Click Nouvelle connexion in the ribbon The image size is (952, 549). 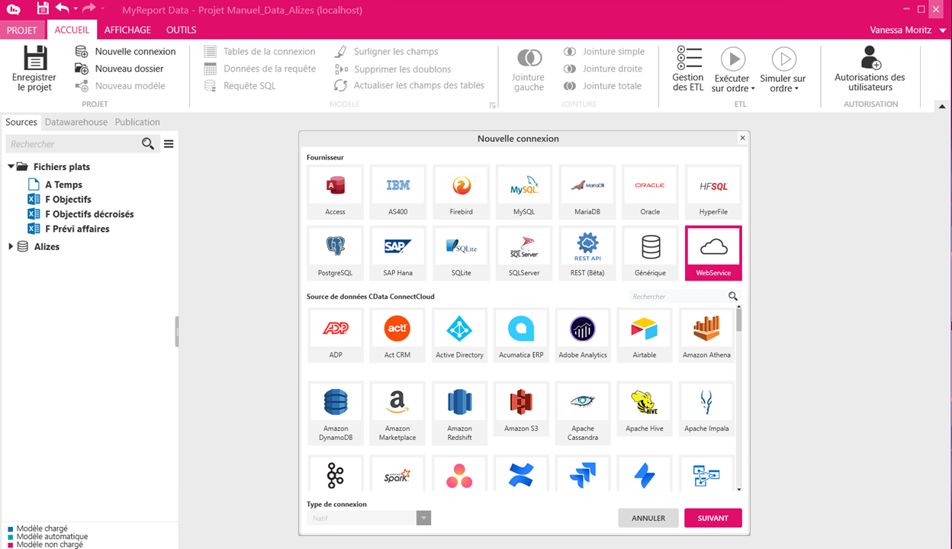point(126,51)
